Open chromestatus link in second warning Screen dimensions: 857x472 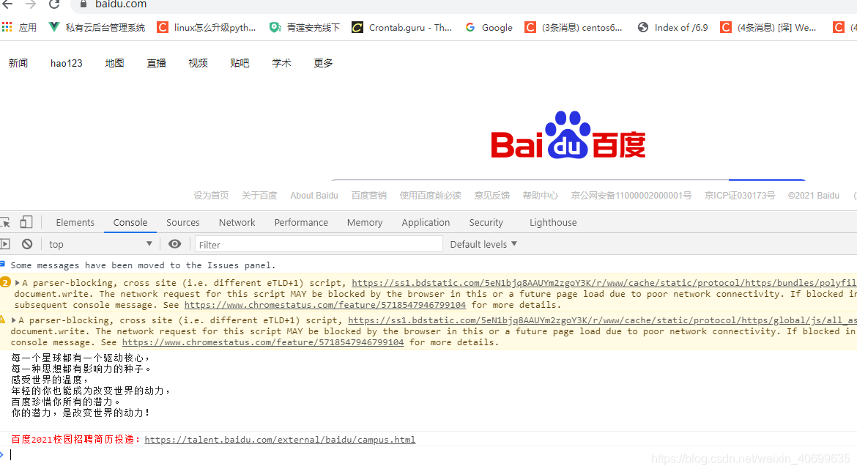click(263, 342)
